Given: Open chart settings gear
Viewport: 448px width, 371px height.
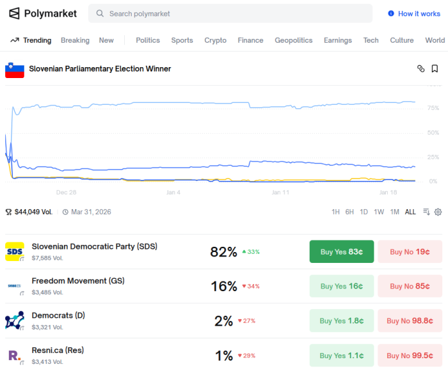Looking at the screenshot, I should coord(438,212).
